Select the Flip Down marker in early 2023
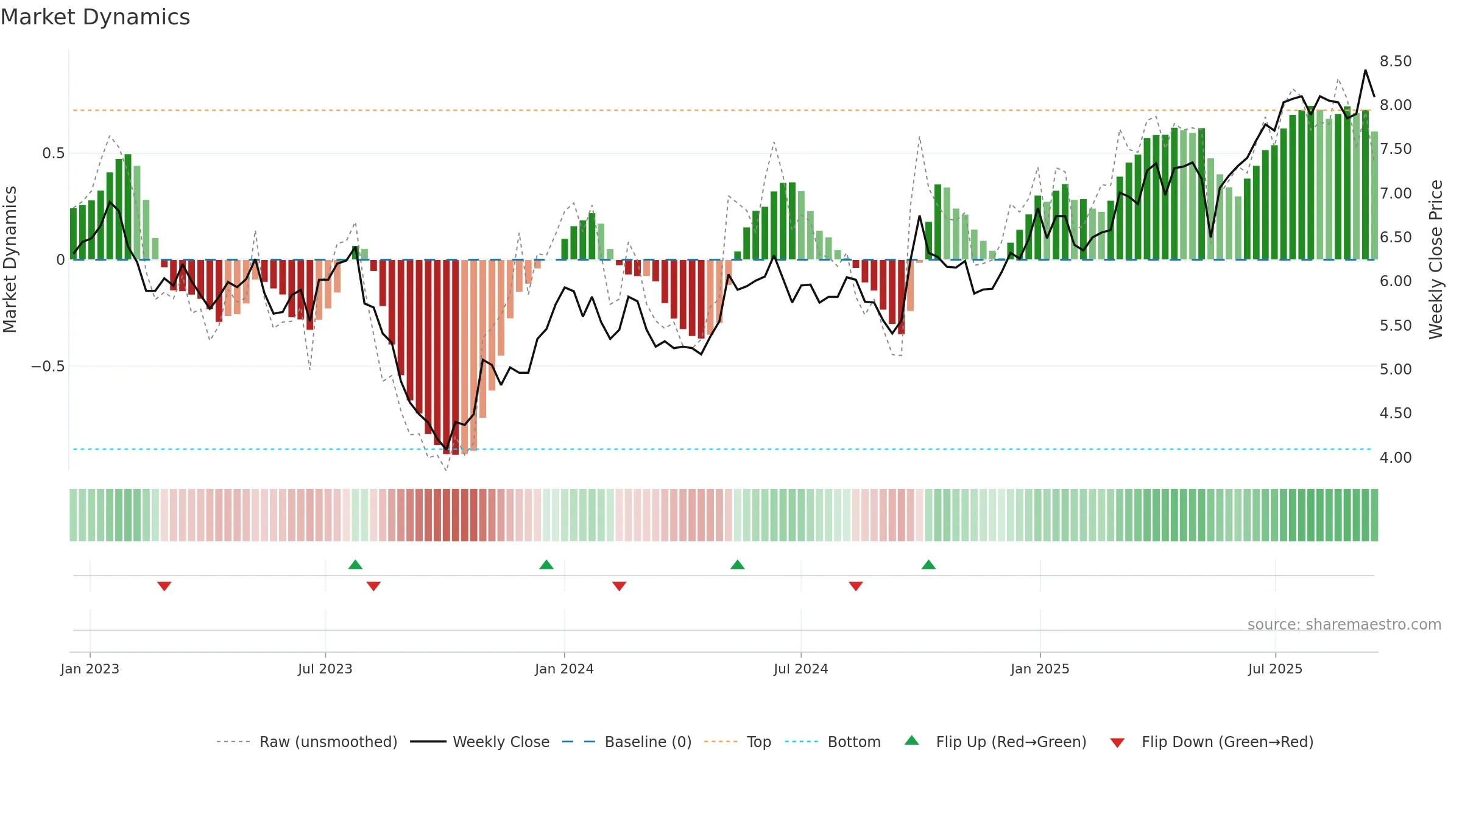Screen dimensions: 1462x822 (164, 586)
